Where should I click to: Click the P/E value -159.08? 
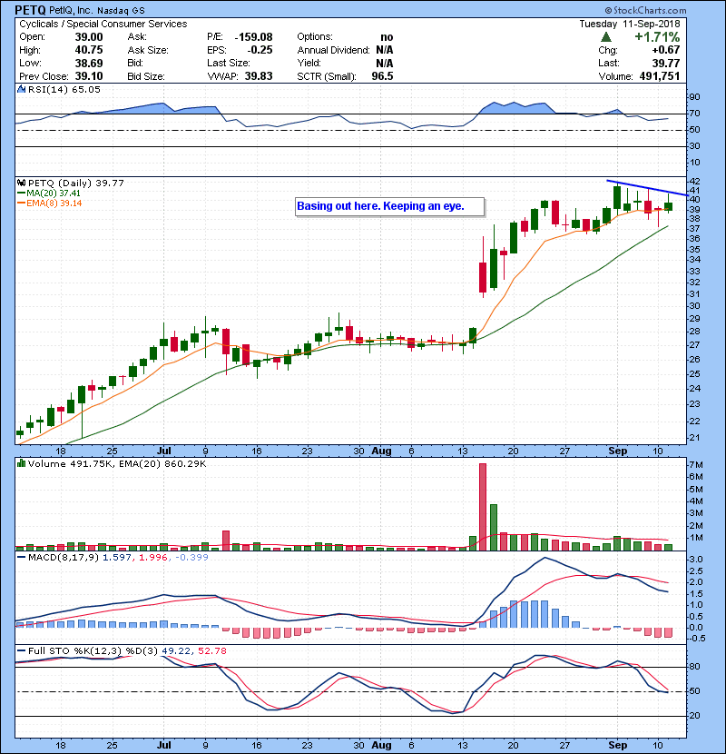click(254, 37)
